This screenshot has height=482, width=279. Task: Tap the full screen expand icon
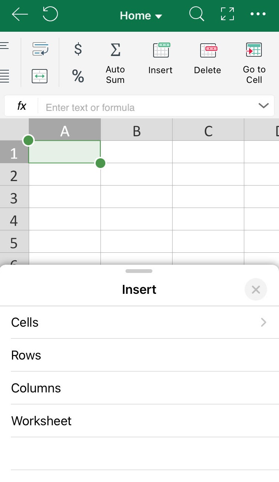227,14
